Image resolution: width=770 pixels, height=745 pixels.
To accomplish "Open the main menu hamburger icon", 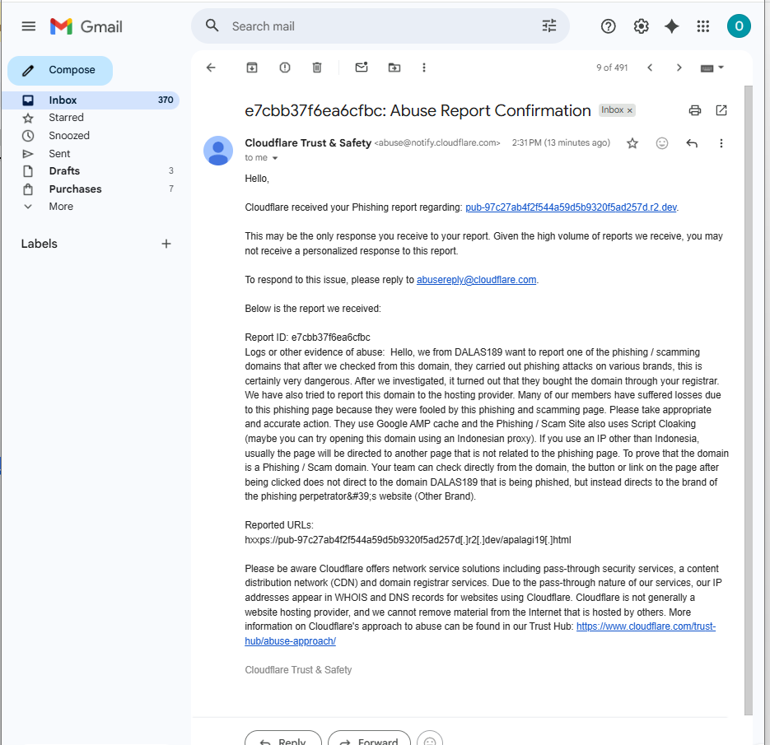I will click(29, 26).
